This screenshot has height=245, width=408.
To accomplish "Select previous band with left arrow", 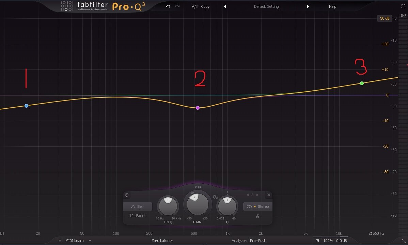I will pyautogui.click(x=248, y=195).
